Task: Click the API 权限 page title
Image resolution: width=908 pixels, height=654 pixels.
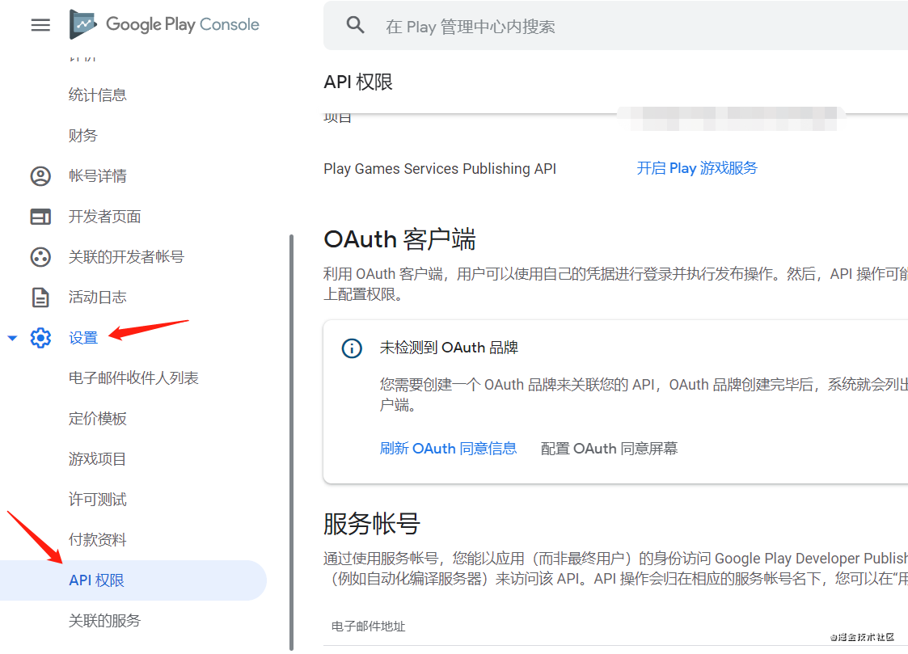Action: point(358,82)
